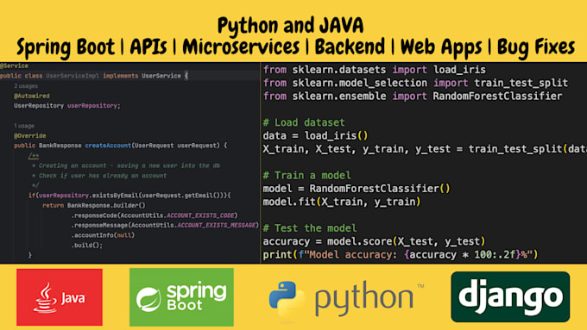The image size is (587, 330).
Task: Click 'APIs' in the banner subtitle
Action: point(148,47)
